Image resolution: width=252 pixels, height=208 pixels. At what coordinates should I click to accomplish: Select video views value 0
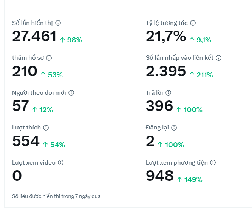click(17, 176)
